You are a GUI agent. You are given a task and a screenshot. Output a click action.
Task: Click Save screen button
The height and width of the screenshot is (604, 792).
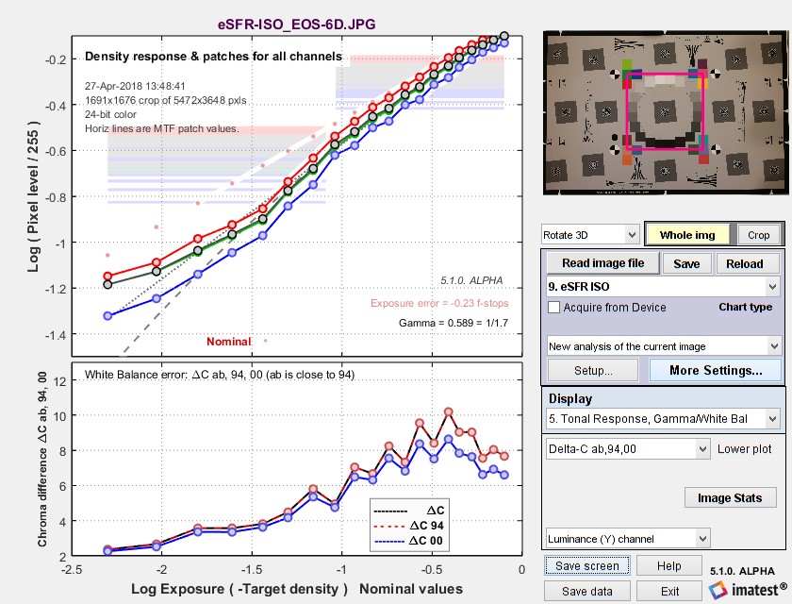point(586,565)
